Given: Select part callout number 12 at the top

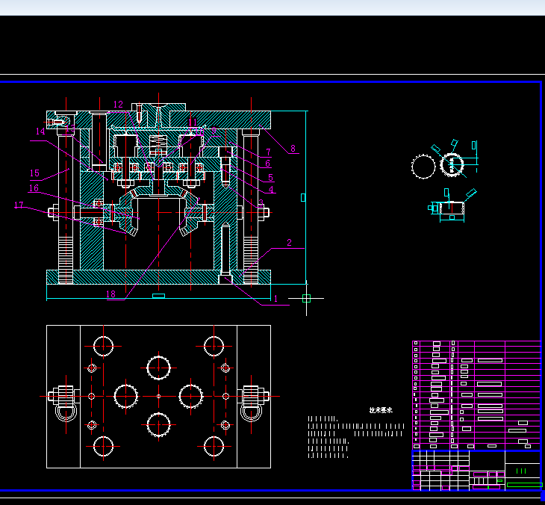Looking at the screenshot, I should tap(118, 105).
